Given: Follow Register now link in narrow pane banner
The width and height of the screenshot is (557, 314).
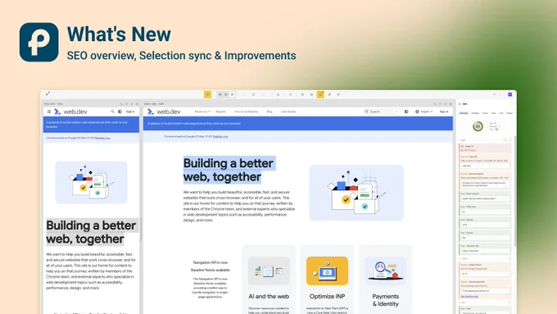Looking at the screenshot, I should tap(102, 138).
